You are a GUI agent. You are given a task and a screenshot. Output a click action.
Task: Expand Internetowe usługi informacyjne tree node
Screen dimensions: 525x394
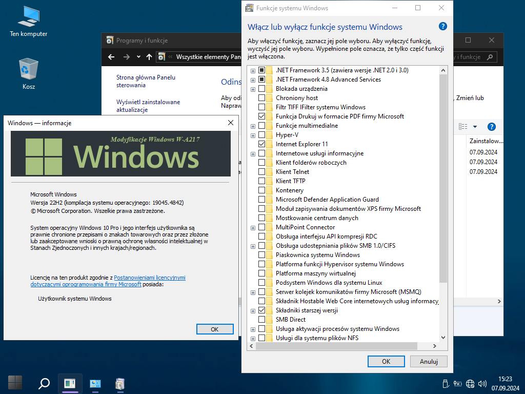tap(253, 154)
